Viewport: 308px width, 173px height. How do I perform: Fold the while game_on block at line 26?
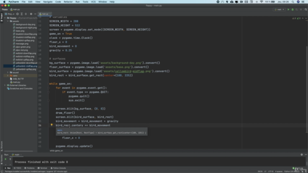(x=48, y=84)
